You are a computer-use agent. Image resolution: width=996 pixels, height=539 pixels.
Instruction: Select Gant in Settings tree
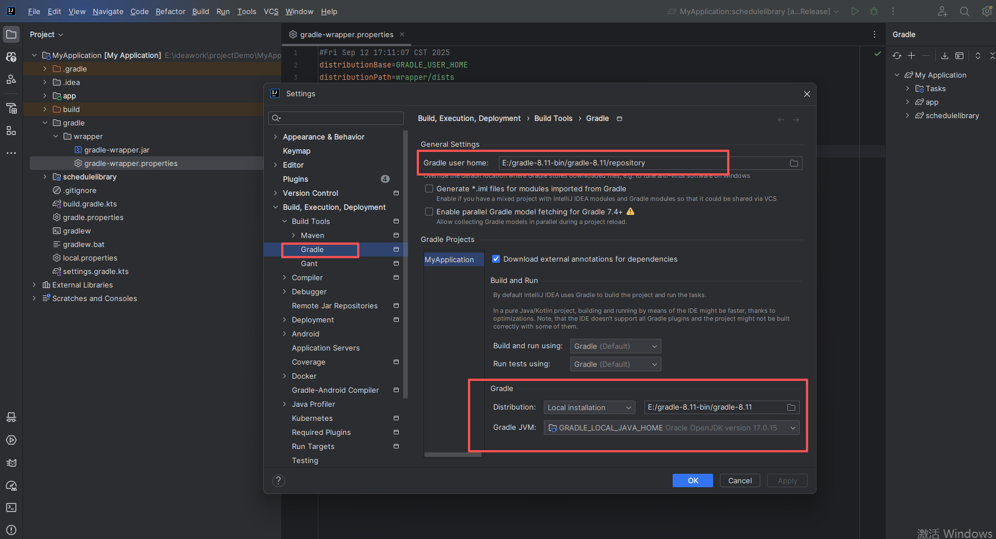pyautogui.click(x=309, y=263)
